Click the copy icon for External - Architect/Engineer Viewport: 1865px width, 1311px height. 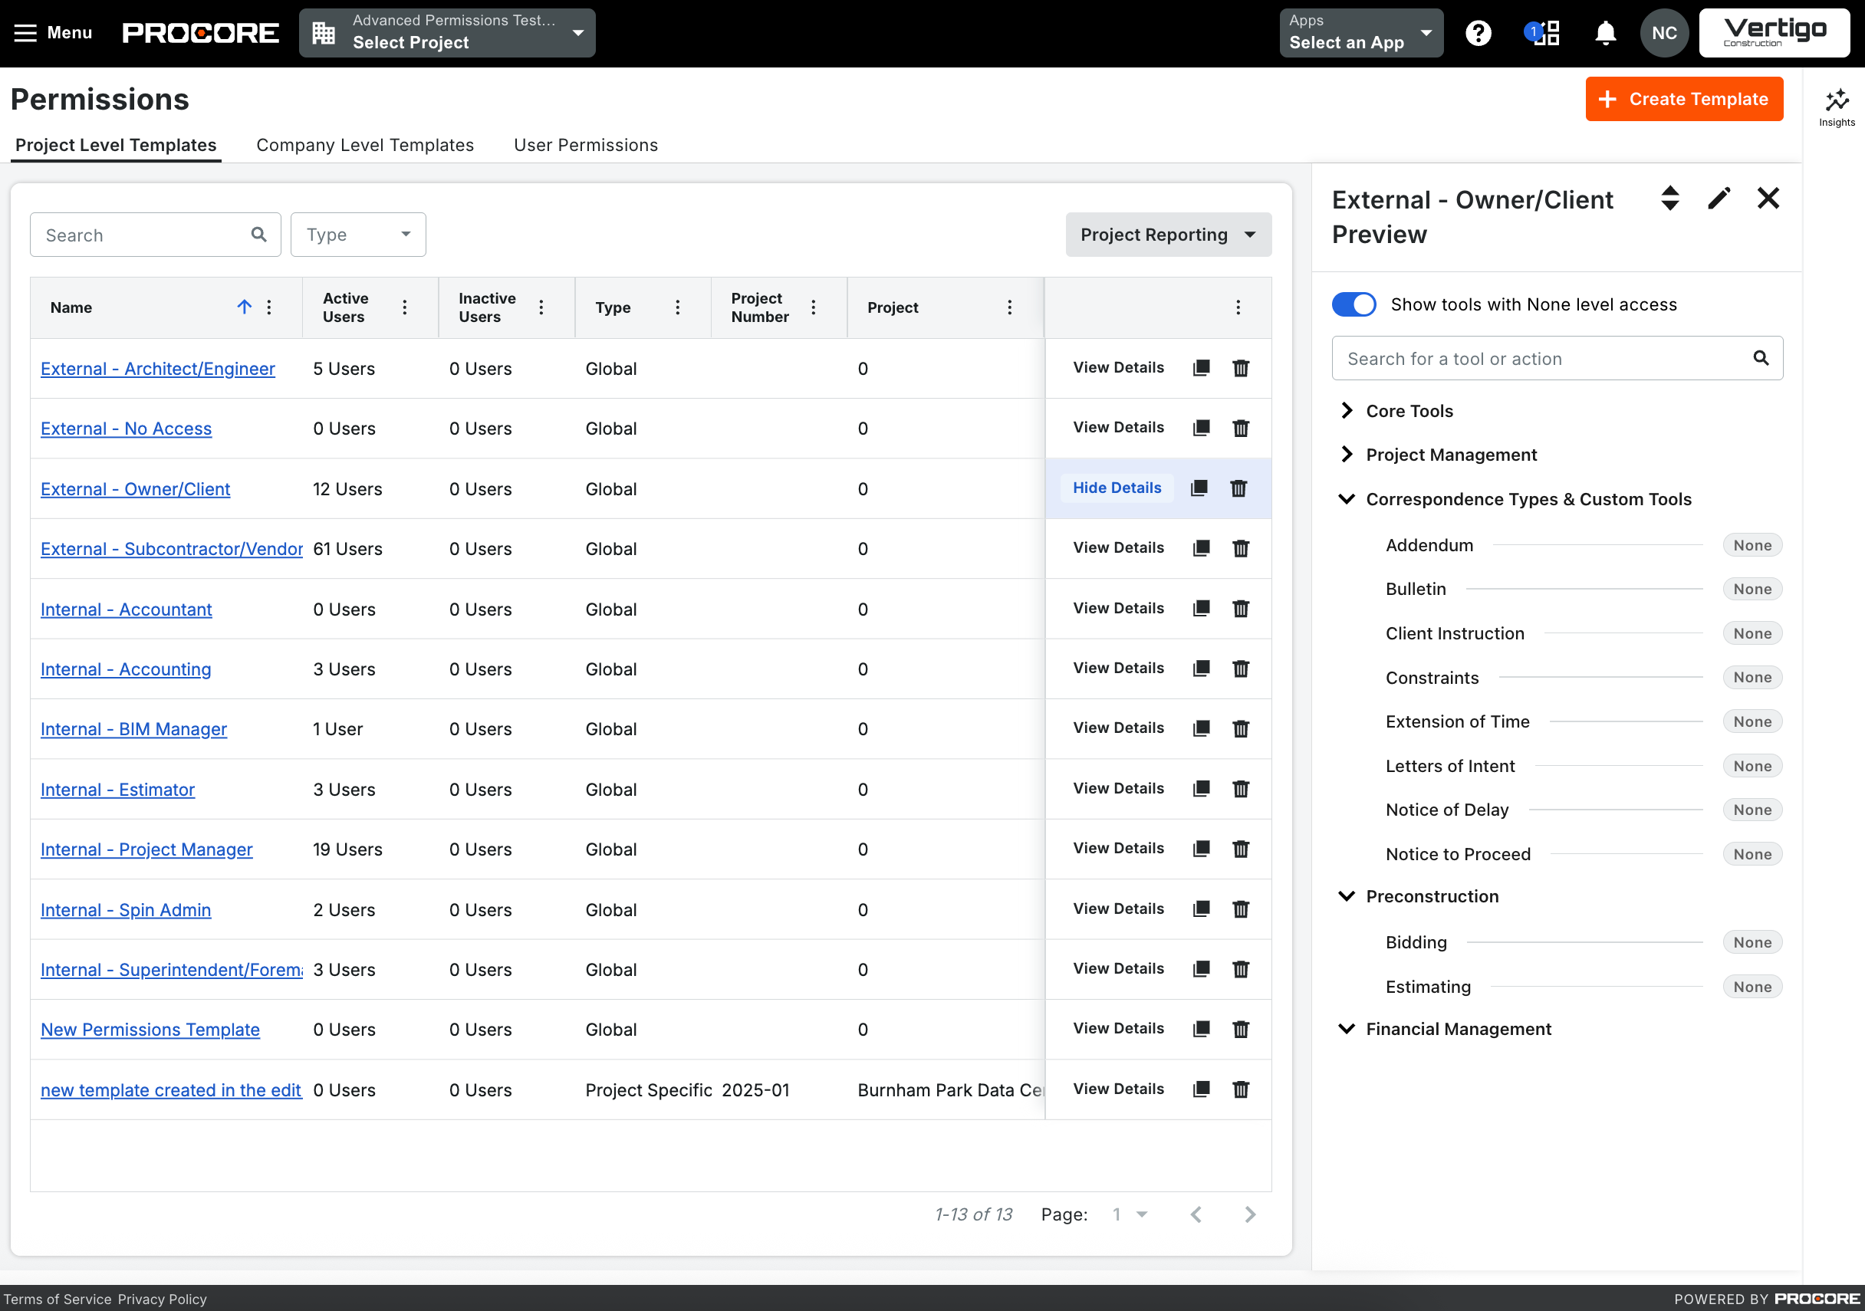(1201, 368)
